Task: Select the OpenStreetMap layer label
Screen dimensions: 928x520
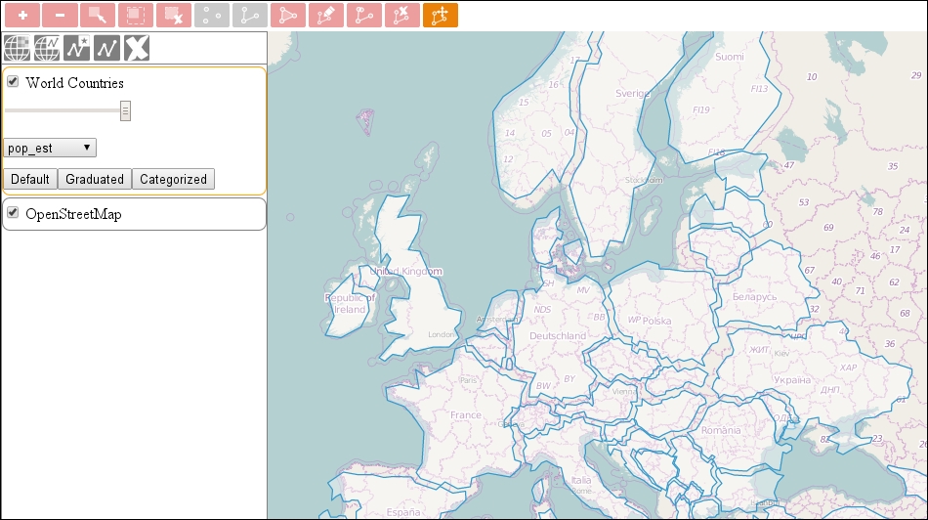Action: pyautogui.click(x=73, y=214)
